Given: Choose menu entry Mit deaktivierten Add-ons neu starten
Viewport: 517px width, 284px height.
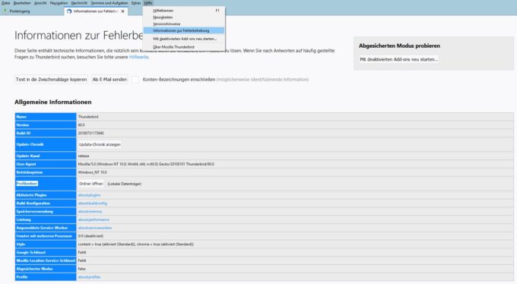Looking at the screenshot, I should (184, 39).
